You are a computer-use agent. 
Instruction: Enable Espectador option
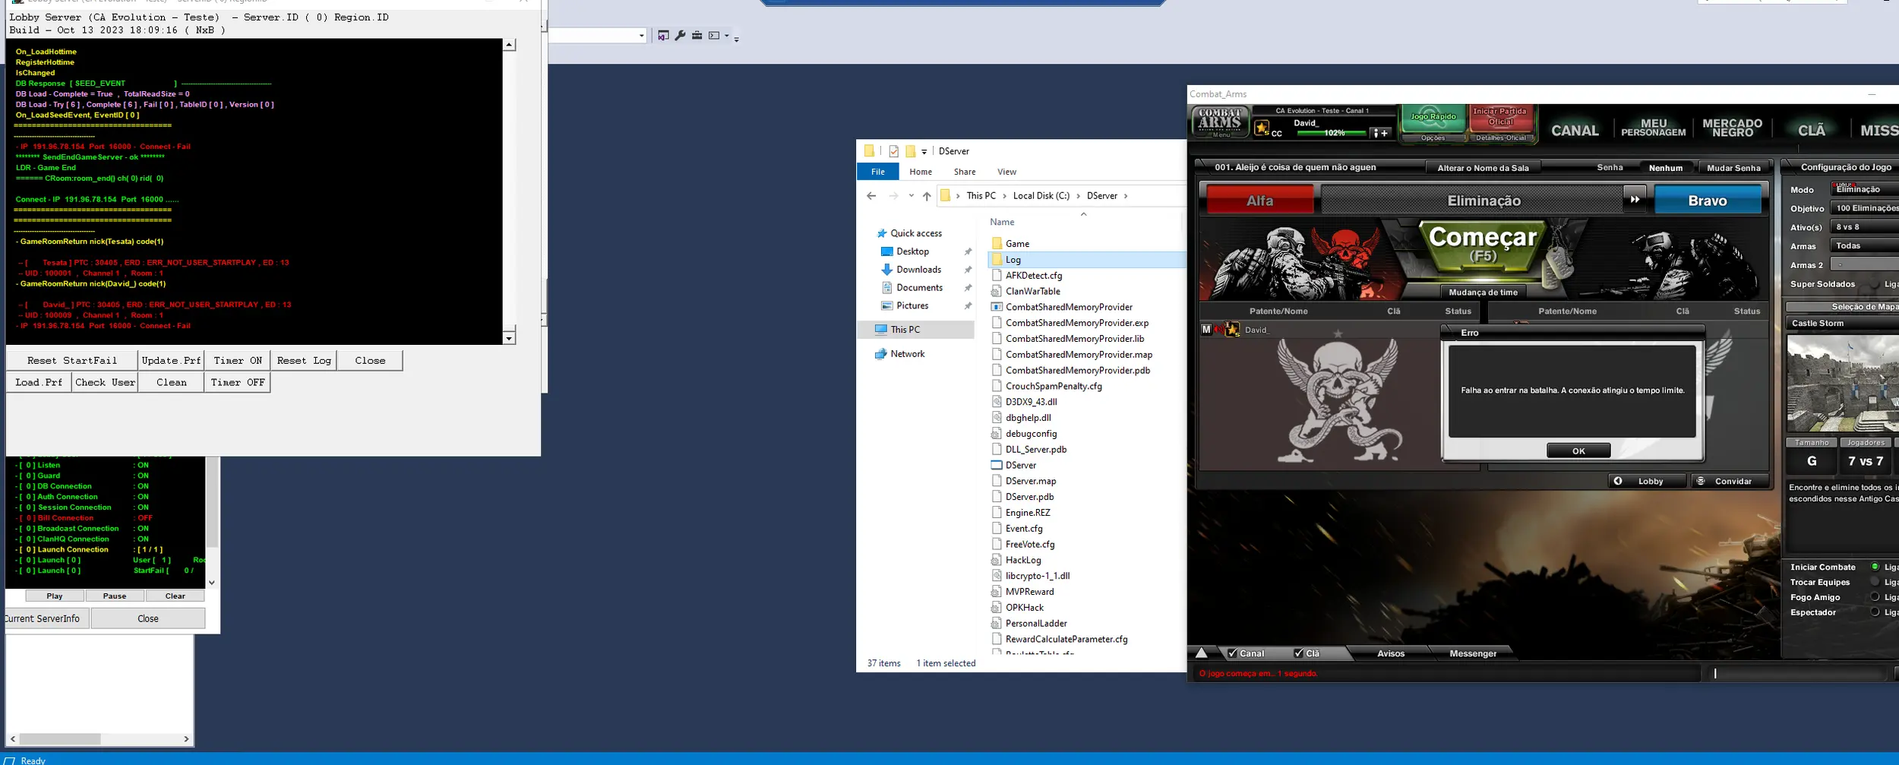coord(1875,612)
